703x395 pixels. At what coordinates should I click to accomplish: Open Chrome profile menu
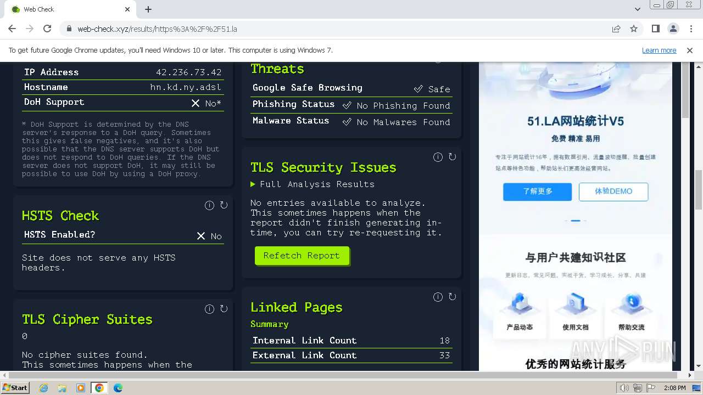673,29
